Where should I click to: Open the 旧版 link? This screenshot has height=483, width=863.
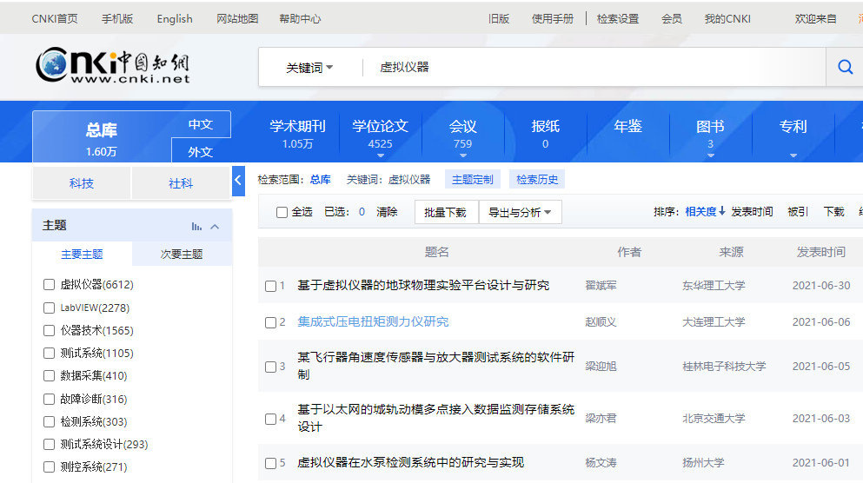(x=499, y=19)
